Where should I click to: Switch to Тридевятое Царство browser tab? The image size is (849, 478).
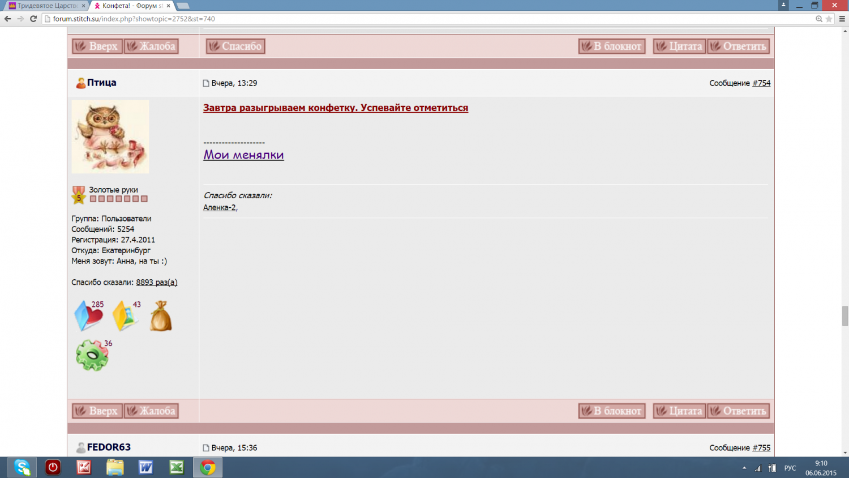pyautogui.click(x=45, y=6)
